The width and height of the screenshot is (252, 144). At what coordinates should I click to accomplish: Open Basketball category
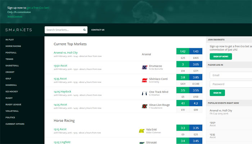coord(12,66)
